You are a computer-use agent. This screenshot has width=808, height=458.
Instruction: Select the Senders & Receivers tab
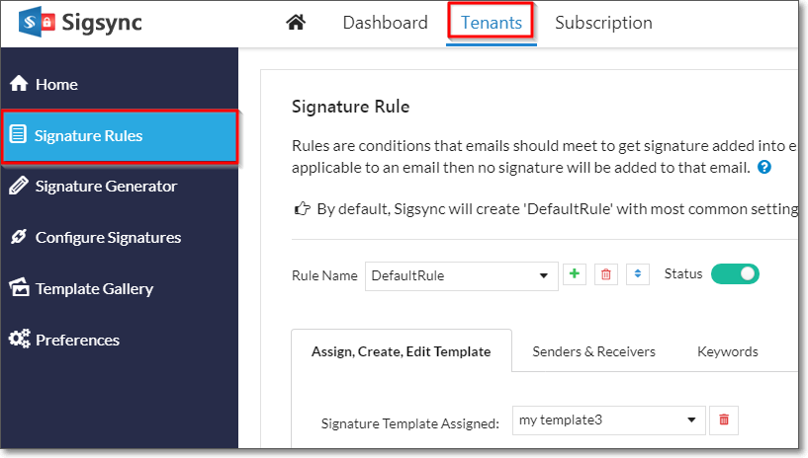[x=593, y=351]
